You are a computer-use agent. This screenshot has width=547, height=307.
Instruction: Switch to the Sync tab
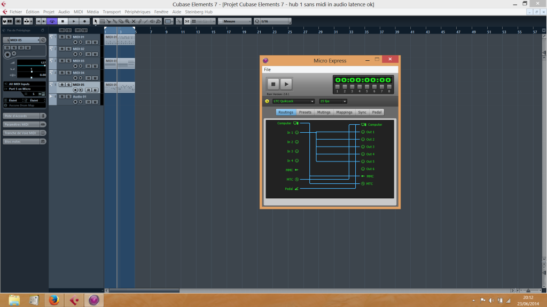pyautogui.click(x=362, y=112)
